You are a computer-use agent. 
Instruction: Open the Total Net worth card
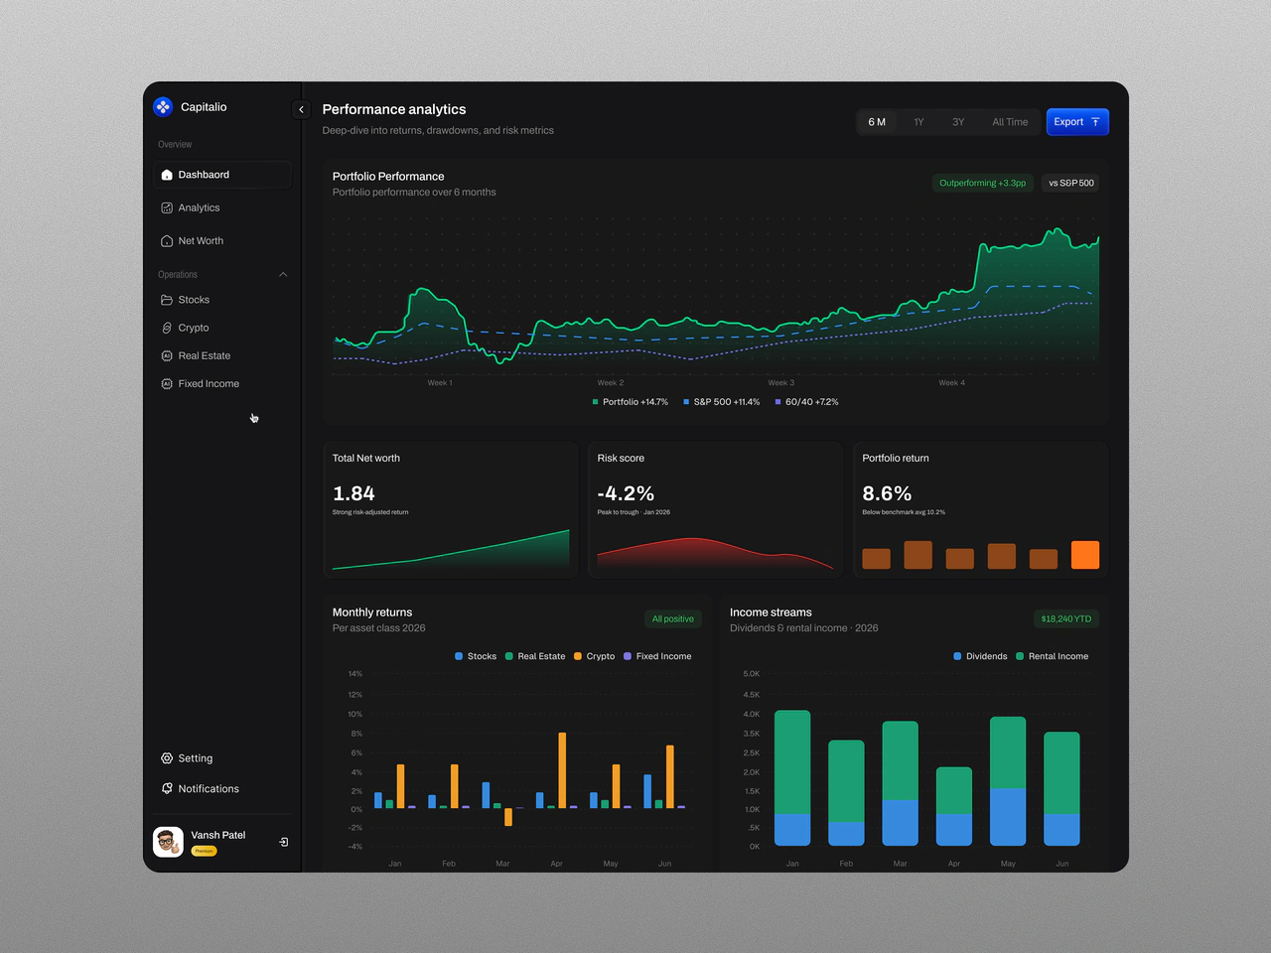point(451,510)
